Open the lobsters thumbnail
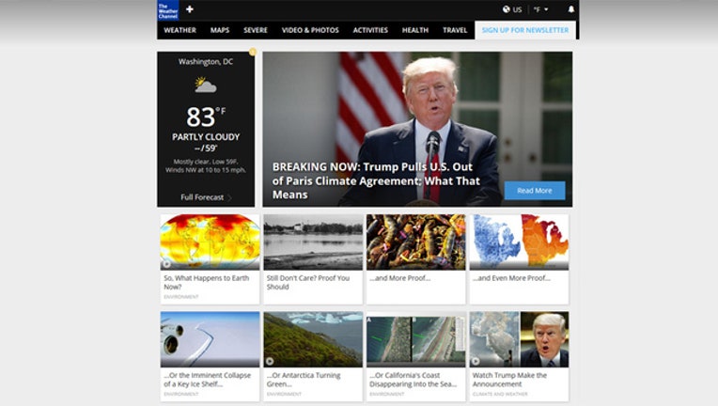 (x=415, y=242)
